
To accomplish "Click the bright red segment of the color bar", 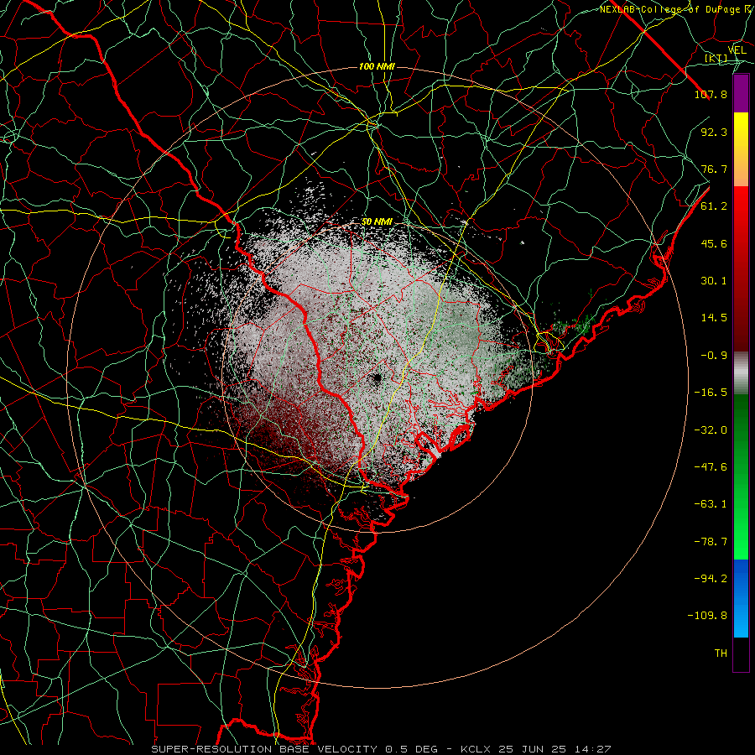I will pos(741,212).
